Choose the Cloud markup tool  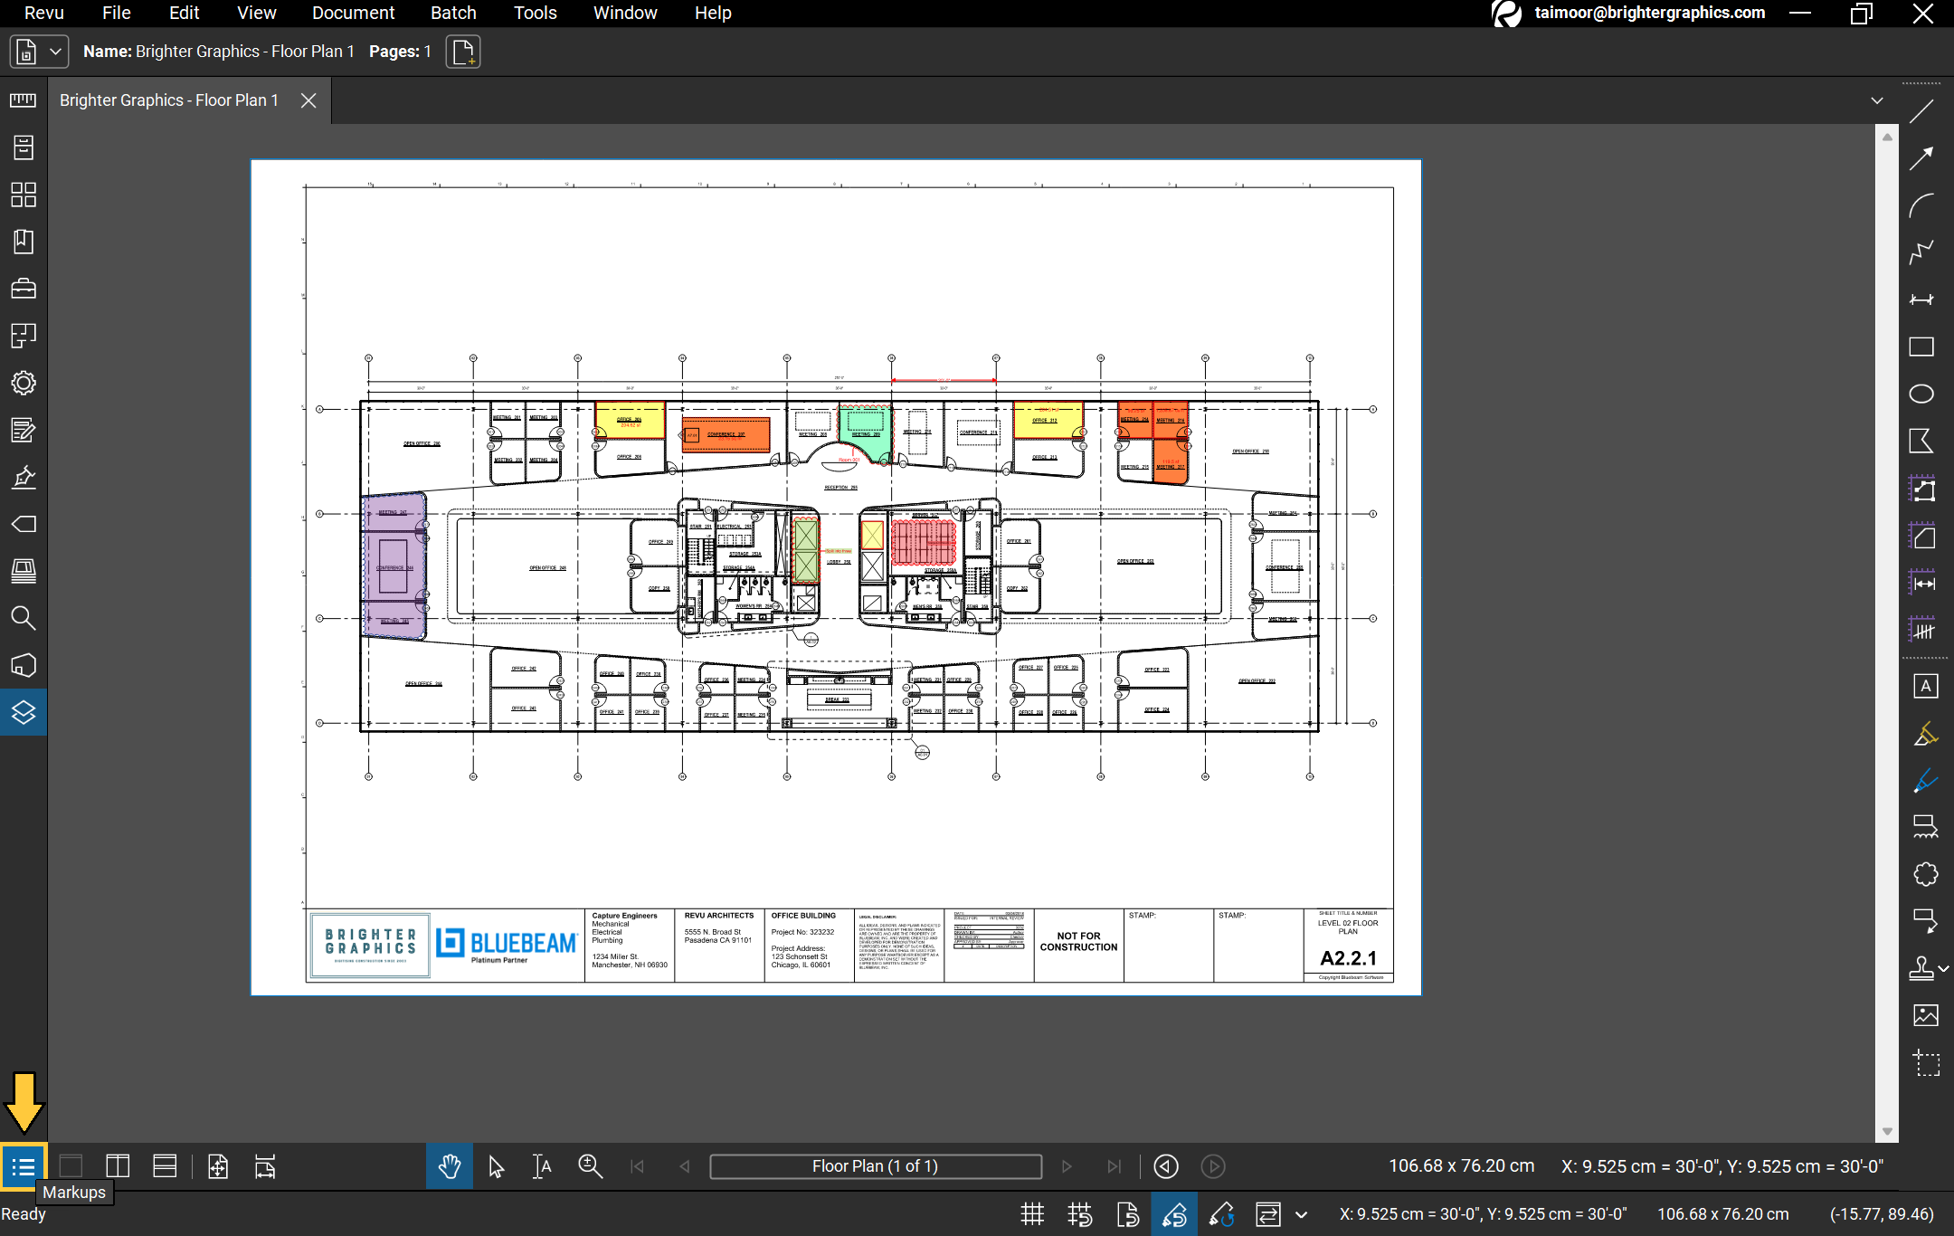point(1925,874)
